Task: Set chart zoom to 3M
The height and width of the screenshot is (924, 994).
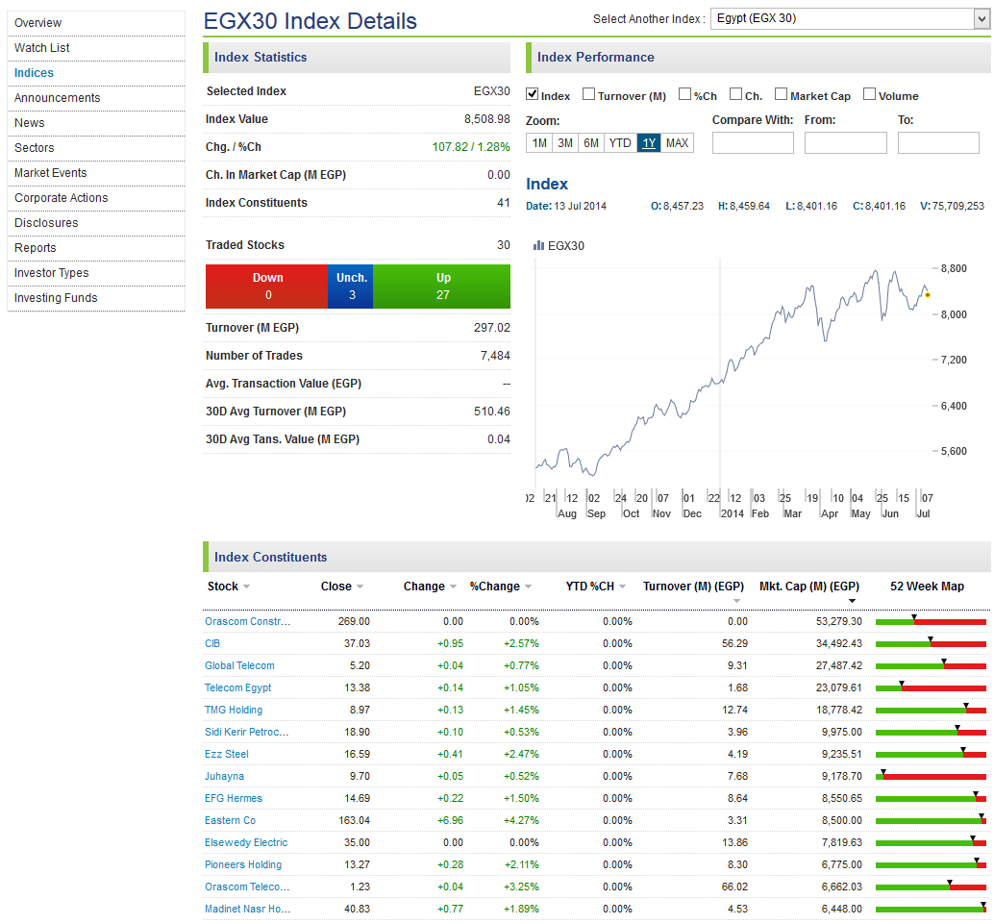Action: click(565, 142)
